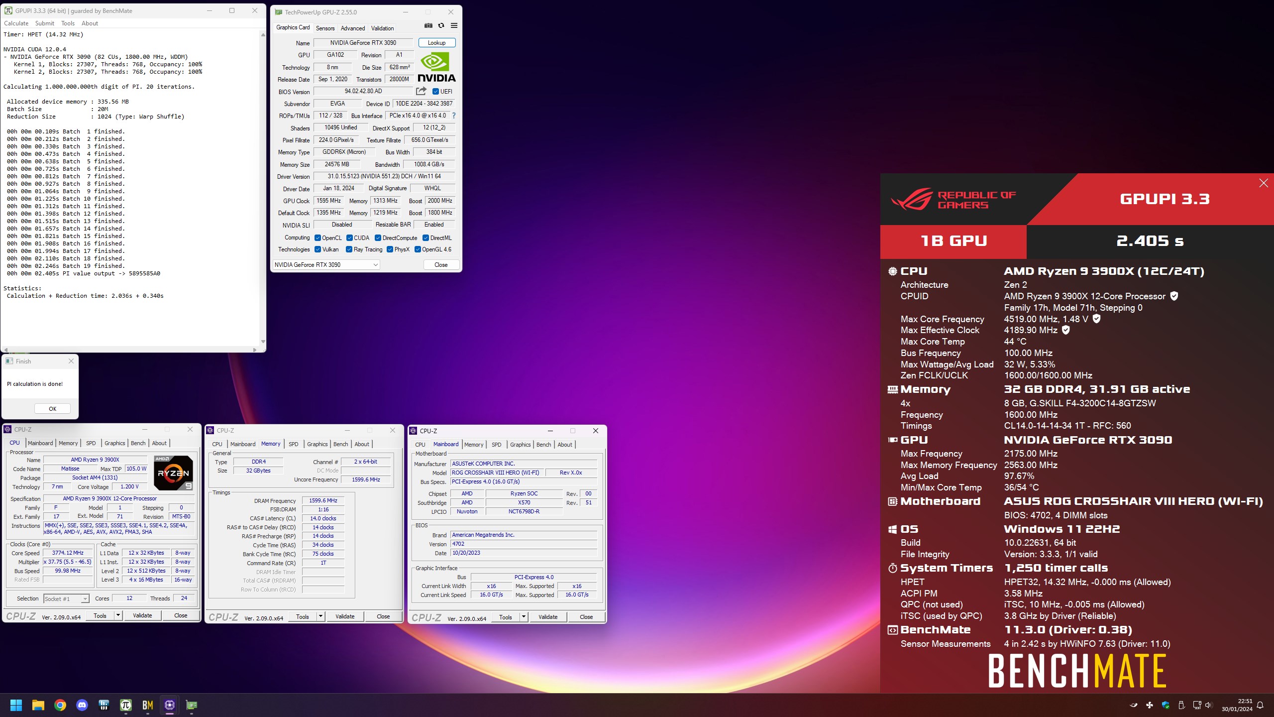Screen dimensions: 1274x717
Task: Click the GPU-Z refresh icon
Action: pos(441,26)
